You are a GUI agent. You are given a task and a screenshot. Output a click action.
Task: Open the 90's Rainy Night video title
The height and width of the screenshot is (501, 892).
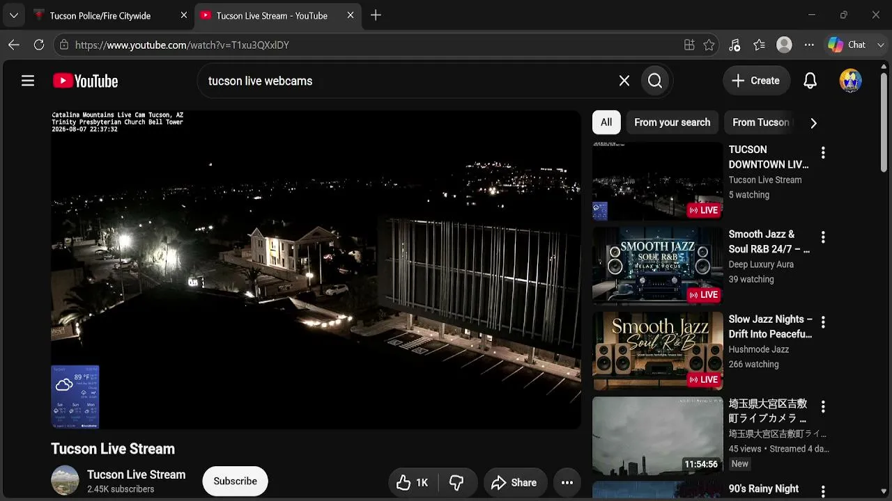pyautogui.click(x=764, y=489)
